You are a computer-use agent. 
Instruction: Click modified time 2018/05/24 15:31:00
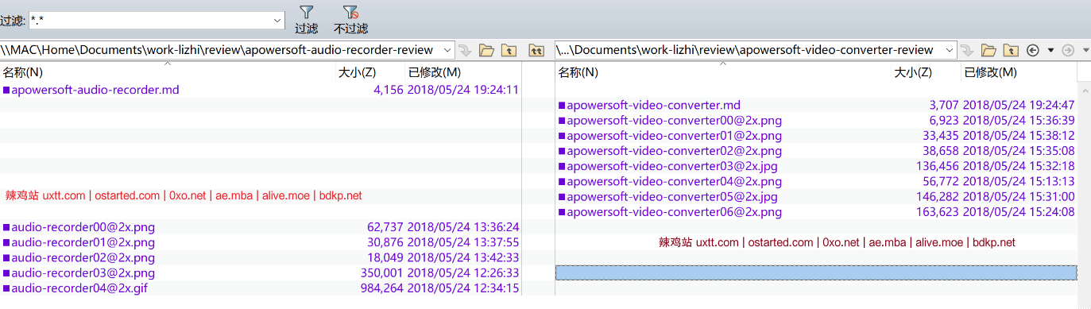tap(1019, 197)
